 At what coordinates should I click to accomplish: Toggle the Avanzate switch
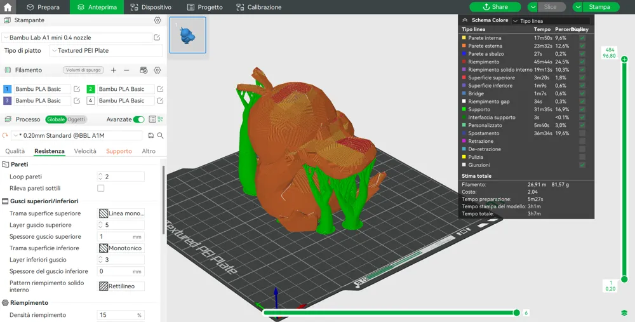click(x=138, y=119)
